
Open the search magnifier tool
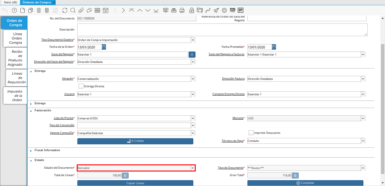[x=73, y=10]
